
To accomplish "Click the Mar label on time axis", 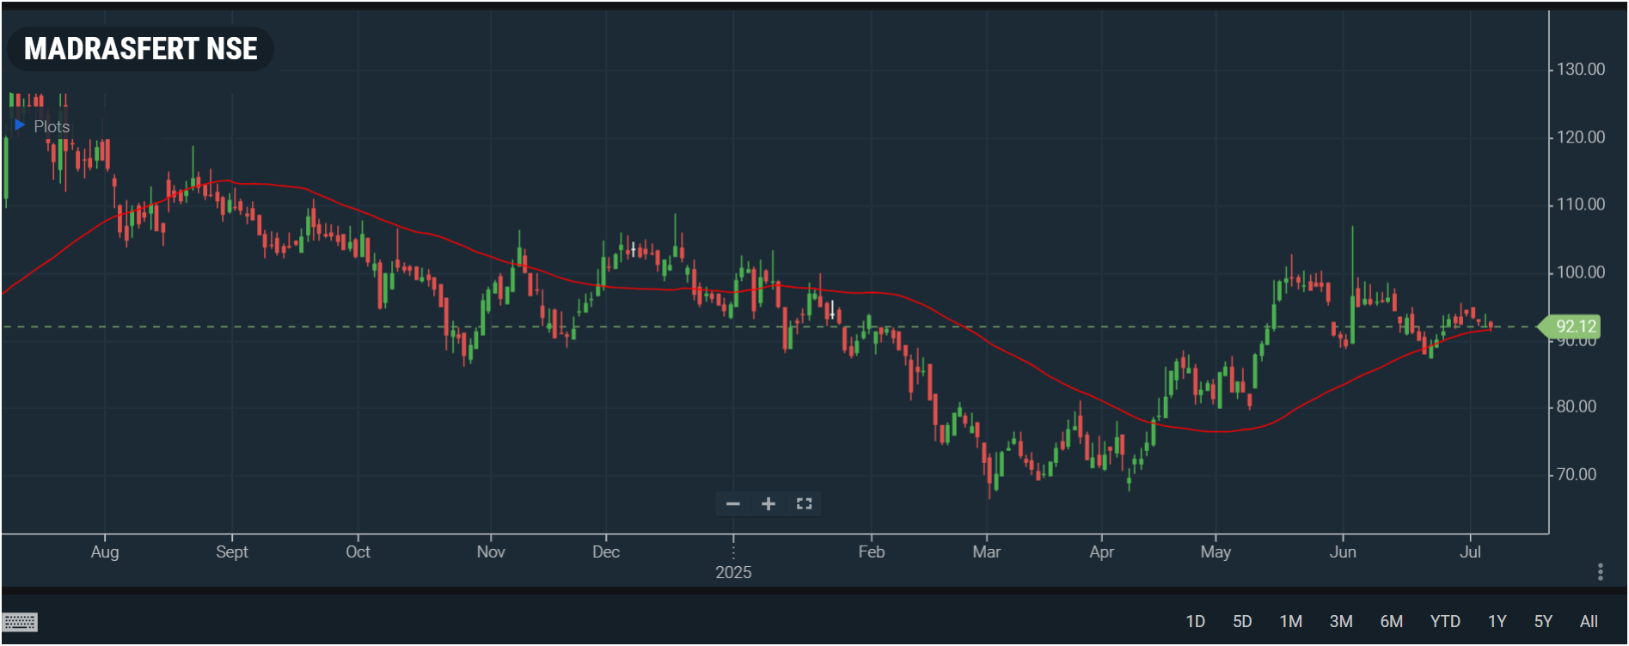I will (x=986, y=552).
